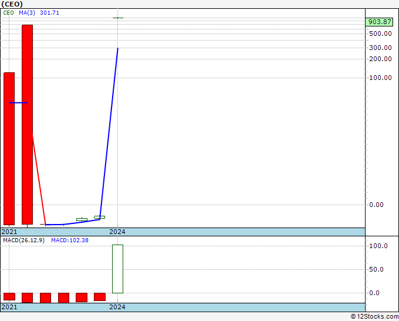This screenshot has width=399, height=321.
Task: Click the 100.0 MACD axis label
Action: click(x=378, y=246)
